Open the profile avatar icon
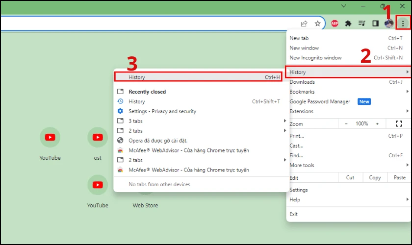 [x=389, y=24]
